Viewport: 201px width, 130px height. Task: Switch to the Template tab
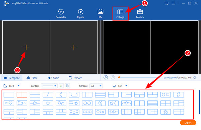pyautogui.click(x=12, y=78)
